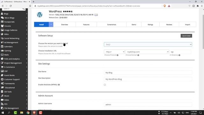Click the version changelog icon
This screenshot has height=115, width=204.
(x=96, y=15)
